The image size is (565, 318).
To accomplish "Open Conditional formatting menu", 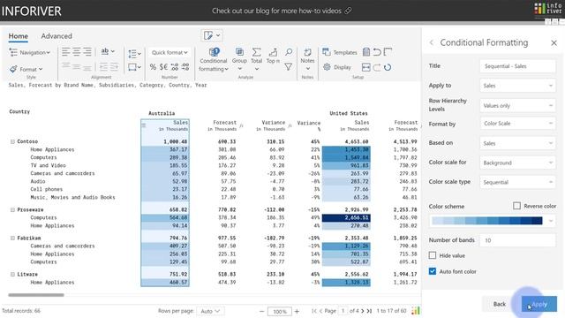I will [x=214, y=60].
